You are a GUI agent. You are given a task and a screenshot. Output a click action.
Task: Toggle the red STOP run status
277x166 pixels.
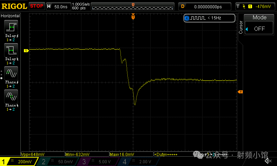click(x=37, y=6)
